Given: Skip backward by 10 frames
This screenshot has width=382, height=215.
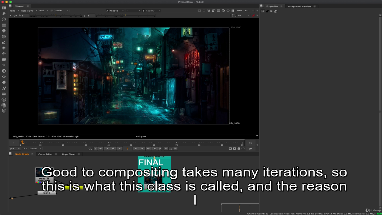Looking at the screenshot, I should [x=166, y=148].
